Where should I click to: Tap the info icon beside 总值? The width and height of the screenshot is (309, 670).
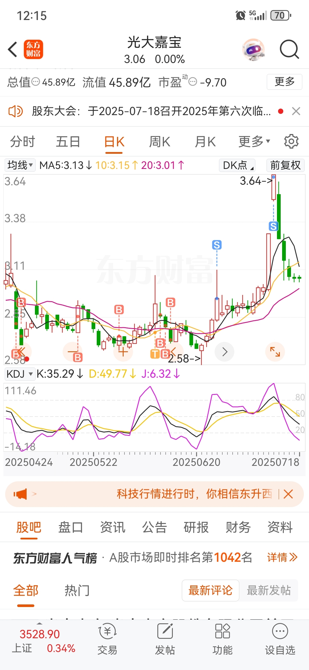pos(36,82)
